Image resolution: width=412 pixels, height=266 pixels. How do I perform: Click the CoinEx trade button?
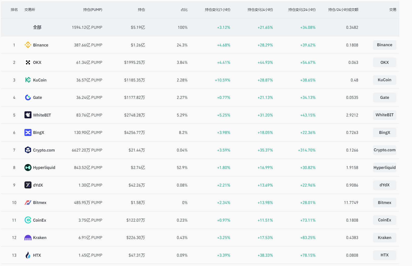click(384, 220)
